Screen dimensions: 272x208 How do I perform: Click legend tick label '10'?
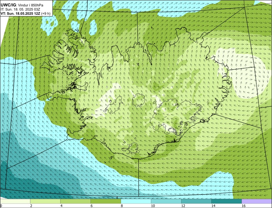[x=153, y=206]
